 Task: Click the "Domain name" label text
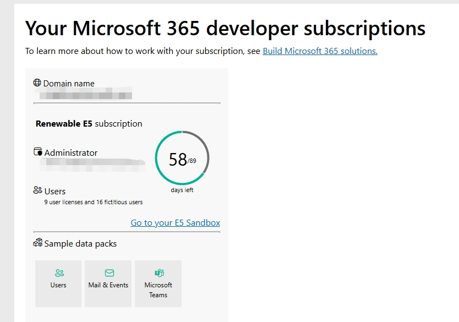(x=69, y=84)
